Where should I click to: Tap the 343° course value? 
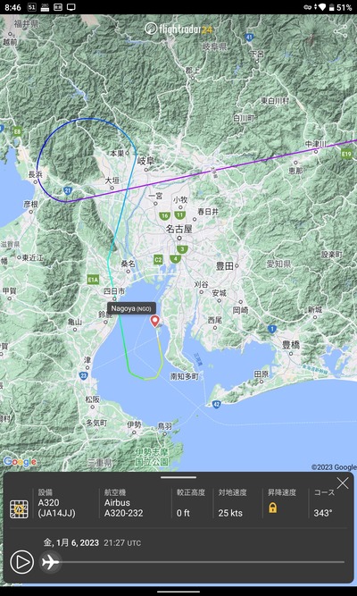[x=323, y=513]
